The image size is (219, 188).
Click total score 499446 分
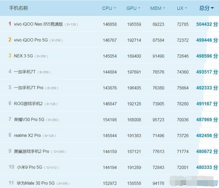coord(207,40)
